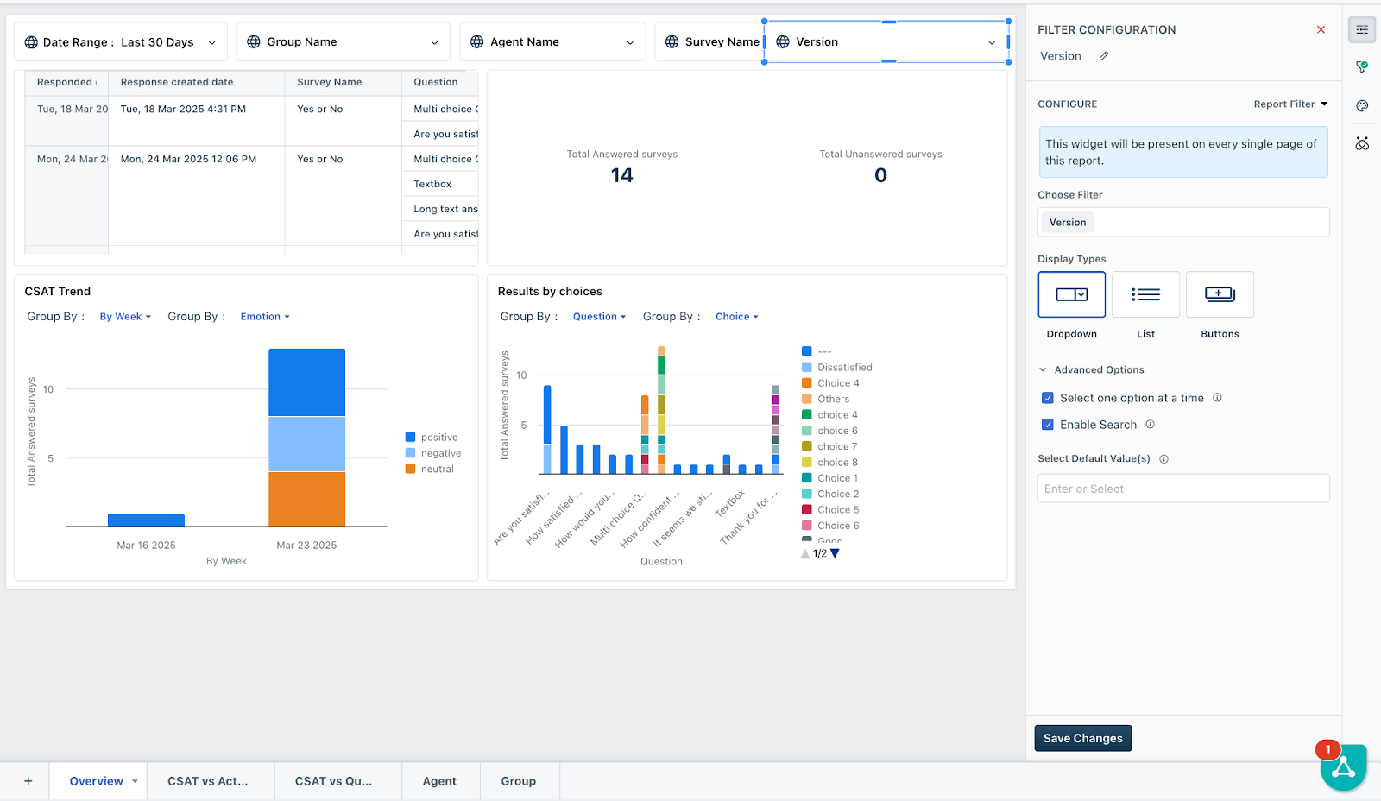This screenshot has height=801, width=1381.
Task: Click the green filter funnel sidebar icon
Action: point(1362,67)
